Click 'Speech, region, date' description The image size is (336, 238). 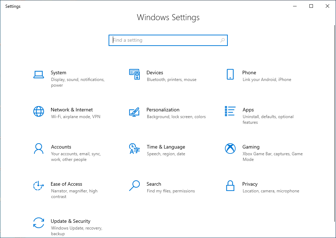coord(166,154)
